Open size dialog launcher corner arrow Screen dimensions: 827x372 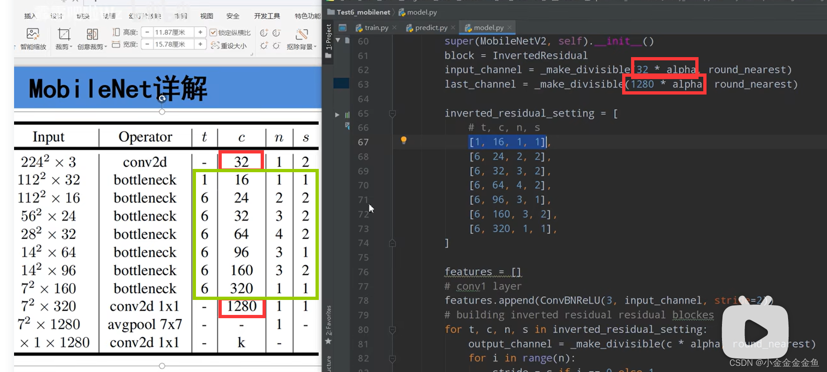coord(252,54)
